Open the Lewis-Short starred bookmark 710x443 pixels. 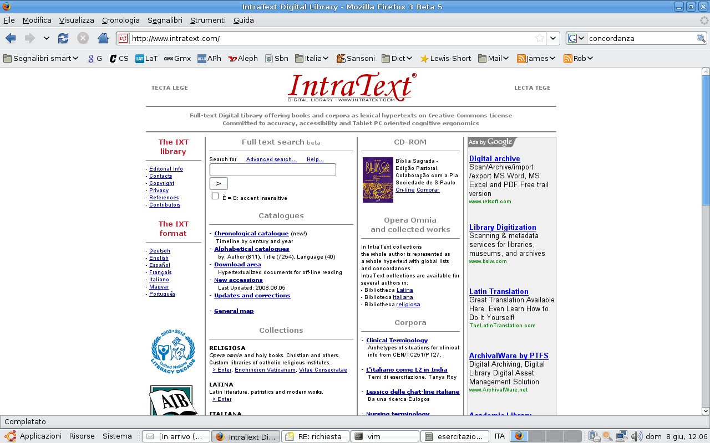tap(446, 58)
